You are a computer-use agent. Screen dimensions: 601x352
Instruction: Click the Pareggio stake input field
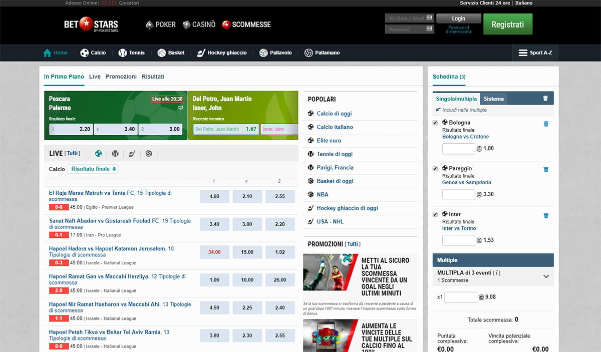pyautogui.click(x=459, y=195)
